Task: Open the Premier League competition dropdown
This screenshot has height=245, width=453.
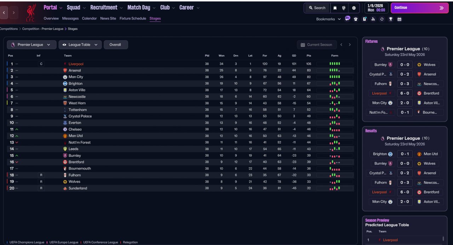Action: (x=31, y=45)
